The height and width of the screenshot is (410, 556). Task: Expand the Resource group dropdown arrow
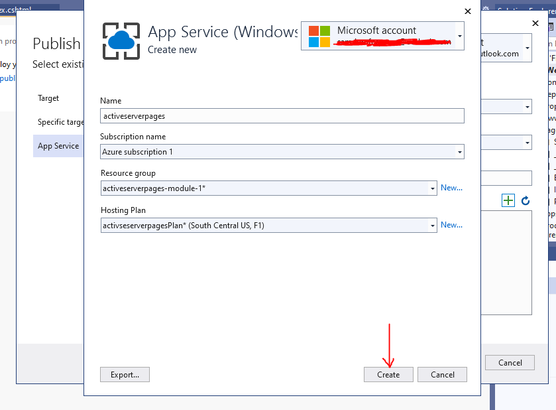[433, 188]
